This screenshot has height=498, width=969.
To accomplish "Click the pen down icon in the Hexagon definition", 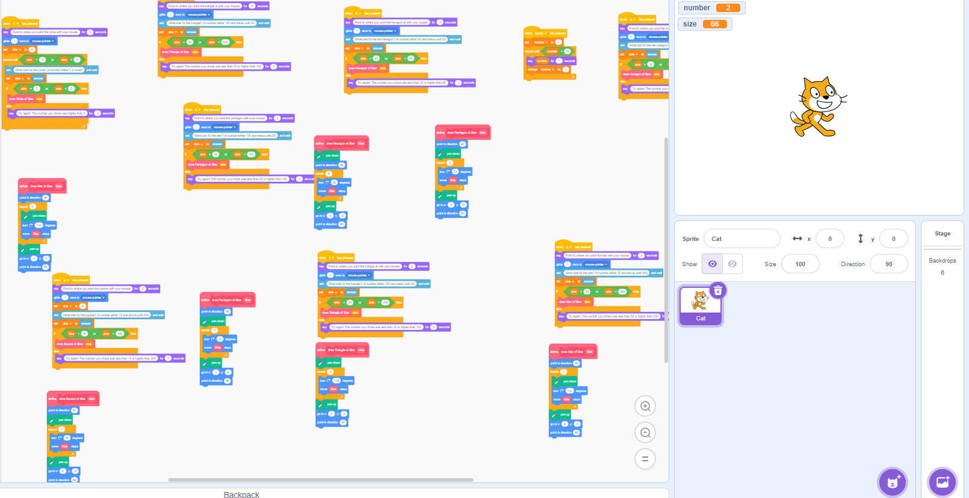I will pyautogui.click(x=319, y=155).
